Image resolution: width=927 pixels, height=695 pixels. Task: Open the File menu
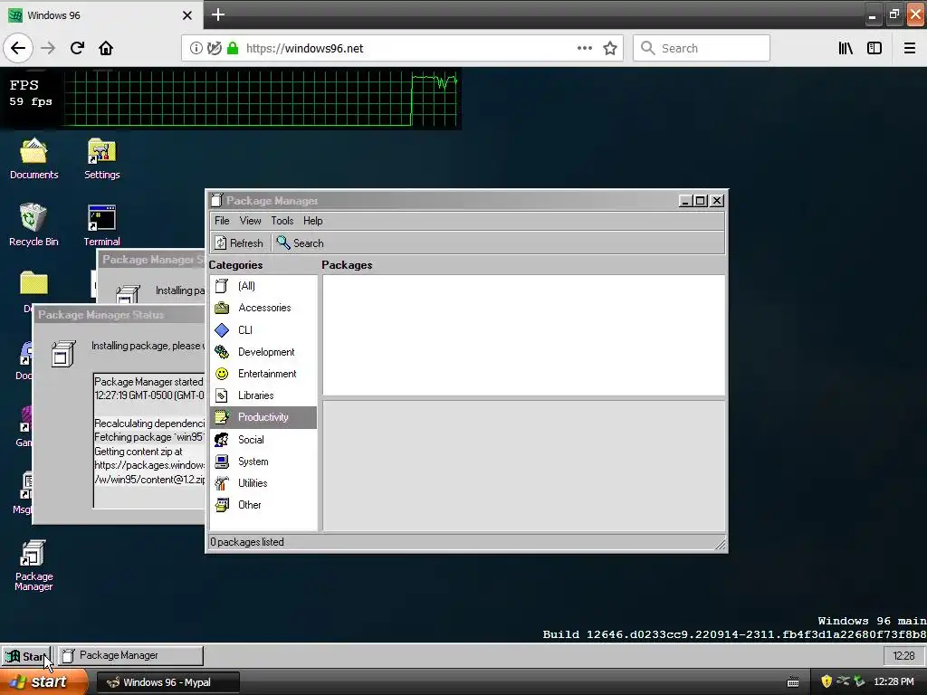click(222, 221)
